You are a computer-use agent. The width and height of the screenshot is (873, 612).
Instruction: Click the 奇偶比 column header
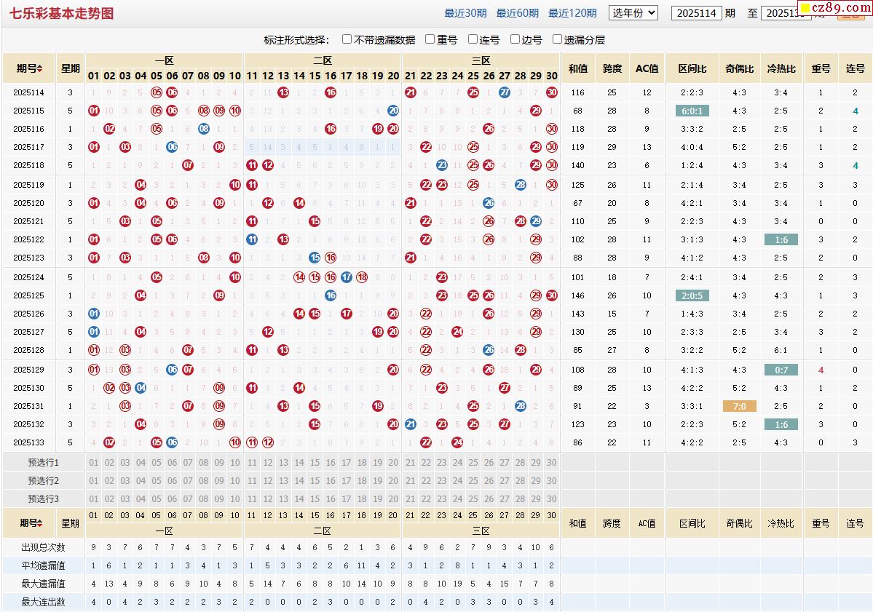pos(739,68)
